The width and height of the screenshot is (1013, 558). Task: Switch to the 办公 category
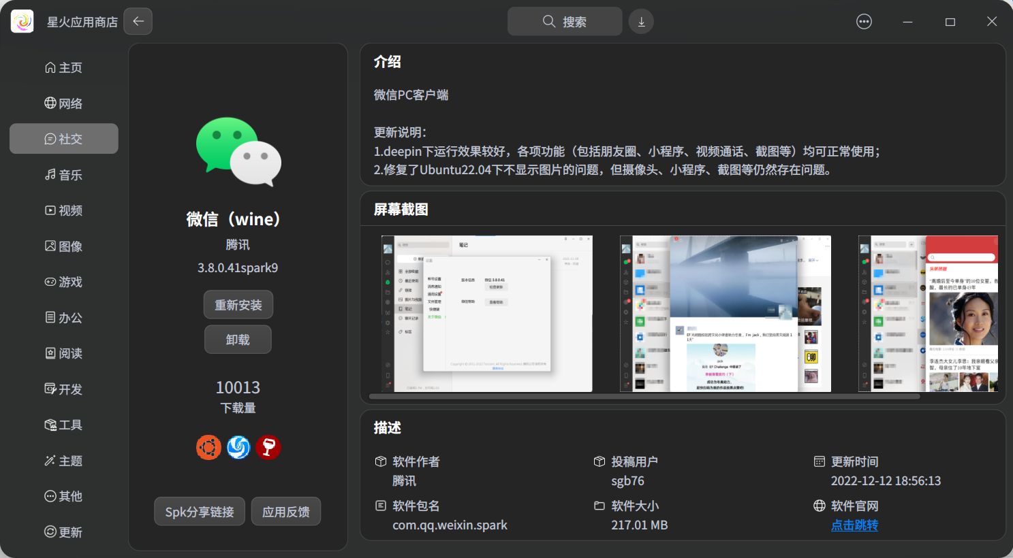63,317
